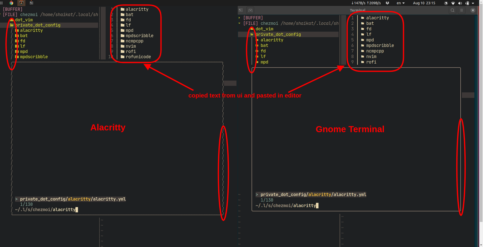
Task: Click the app grid icon at top left
Action: click(x=2, y=3)
